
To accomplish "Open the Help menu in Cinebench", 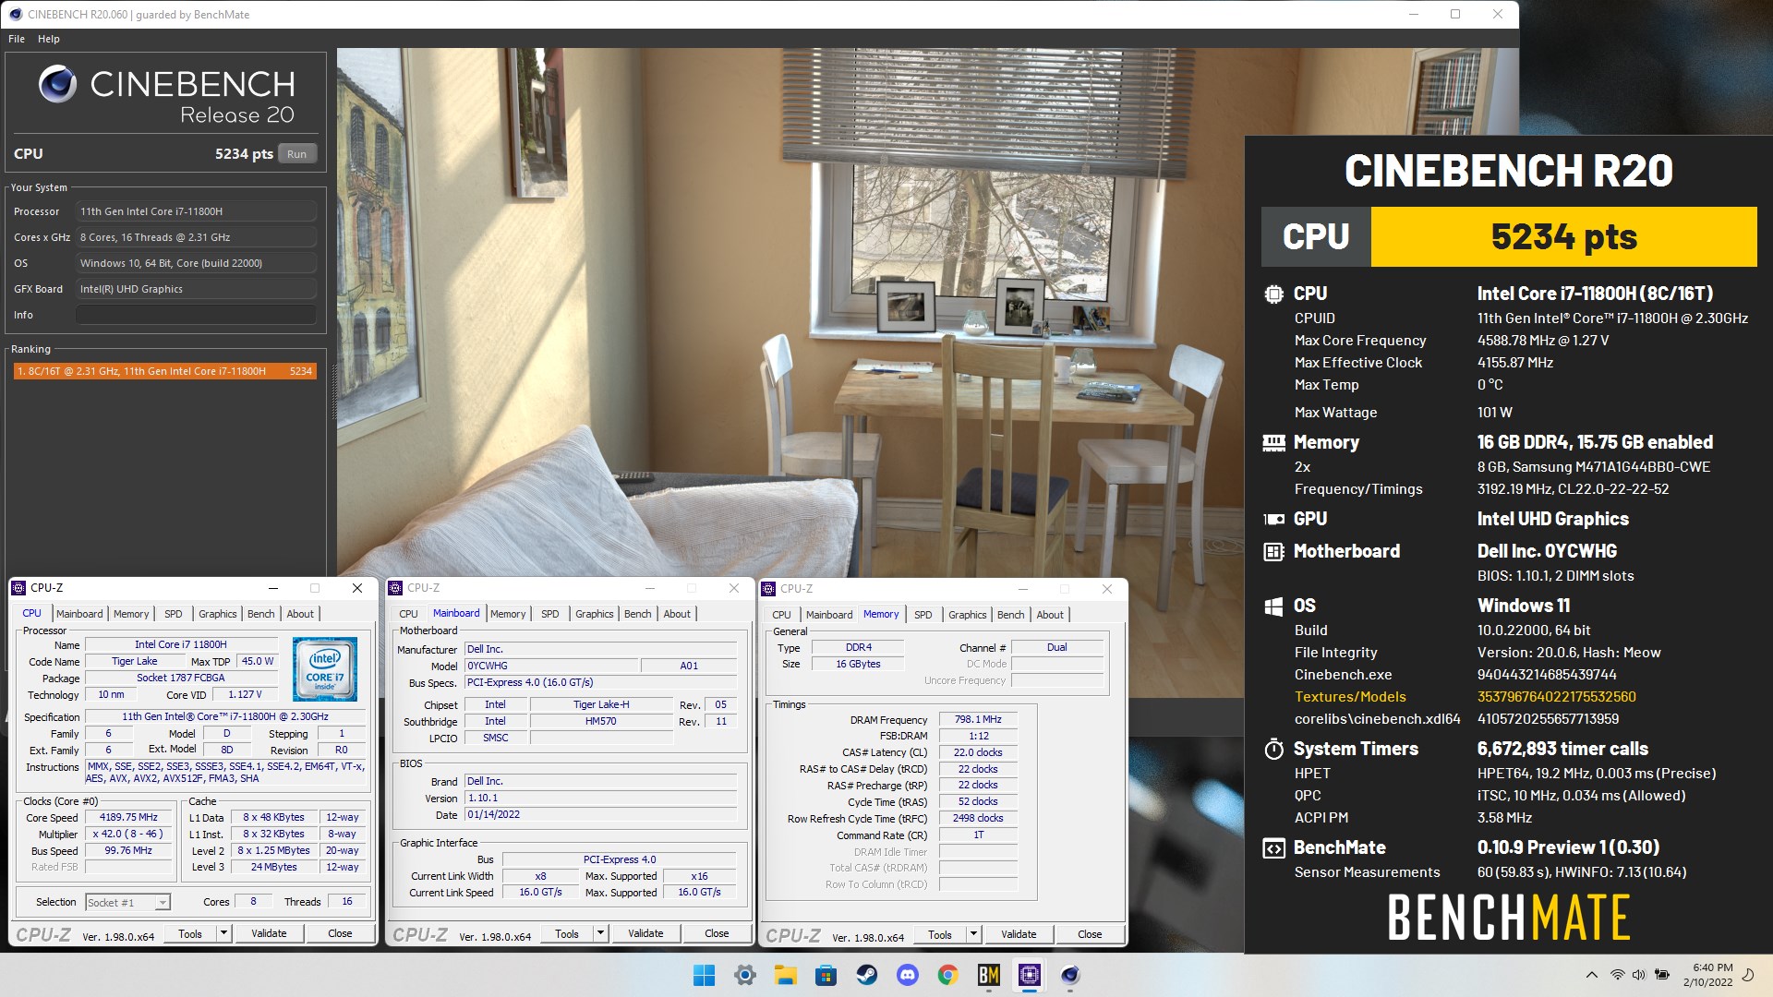I will pyautogui.click(x=49, y=39).
